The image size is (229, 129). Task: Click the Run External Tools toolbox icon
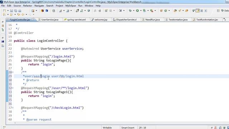[x=152, y=11]
